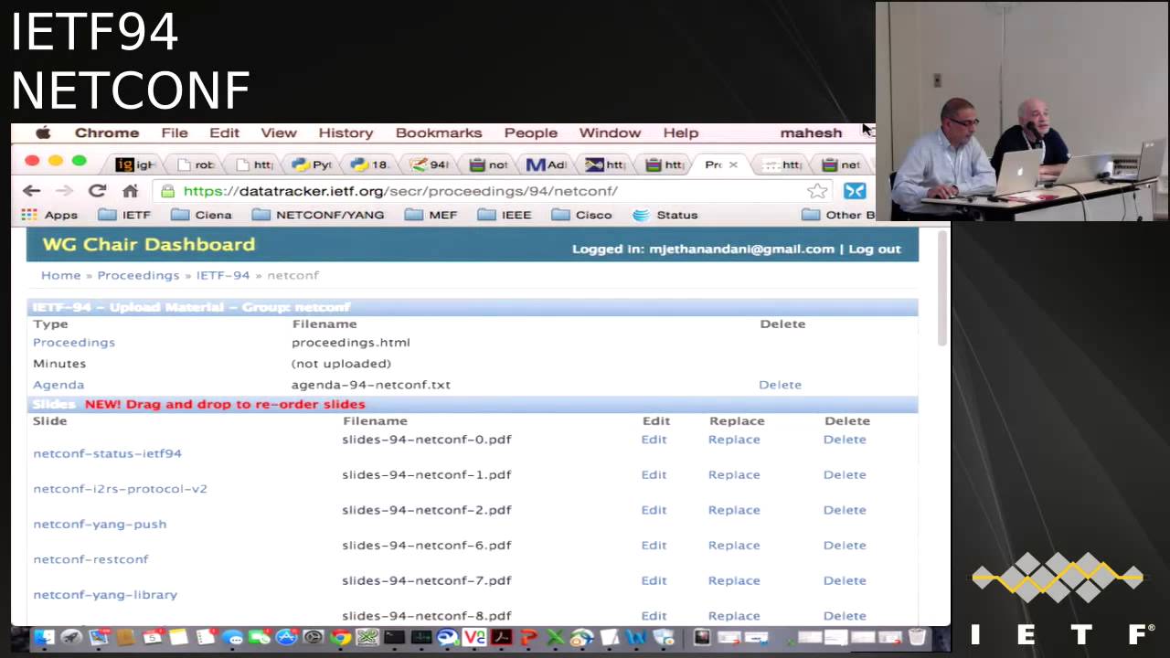Open Adobe Acrobat from the dock

click(x=501, y=637)
